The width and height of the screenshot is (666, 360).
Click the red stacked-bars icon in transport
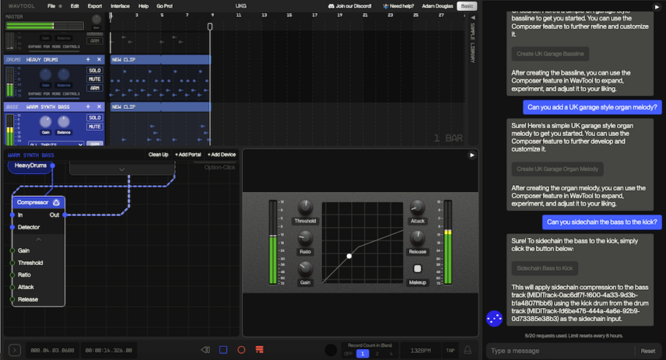click(260, 349)
